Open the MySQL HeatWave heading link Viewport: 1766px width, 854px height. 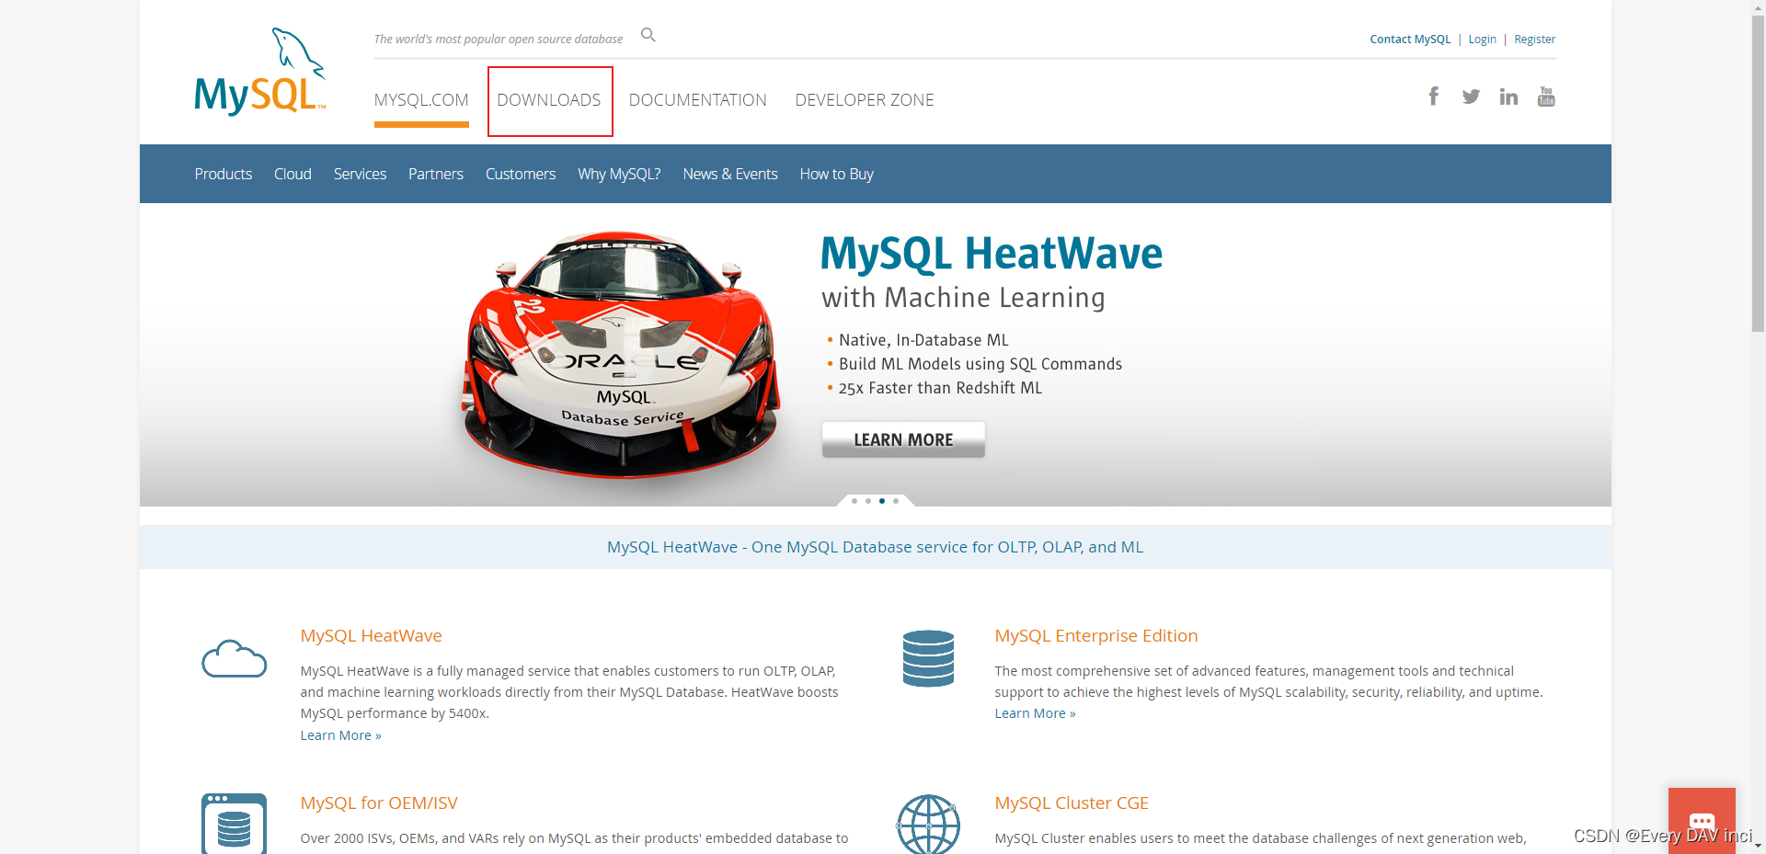[x=371, y=635]
